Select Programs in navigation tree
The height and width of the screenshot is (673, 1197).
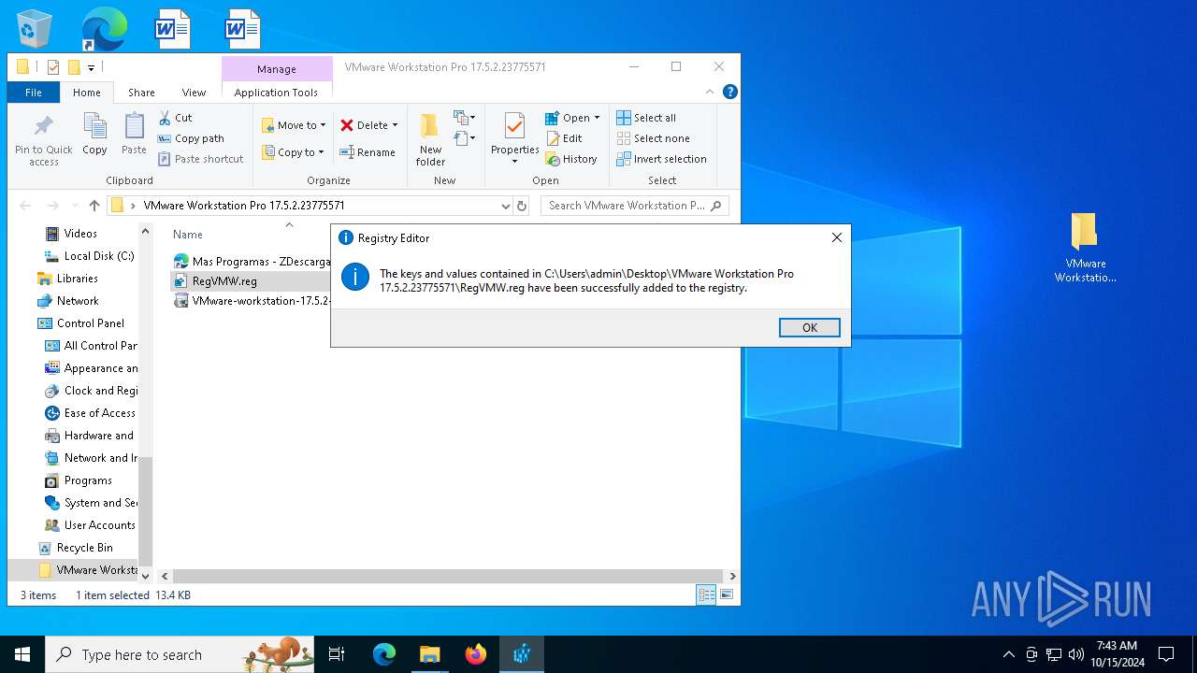tap(79, 480)
